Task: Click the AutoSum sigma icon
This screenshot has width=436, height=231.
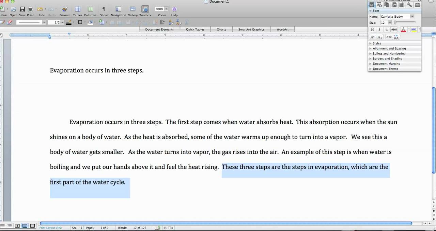Action: tap(187, 22)
